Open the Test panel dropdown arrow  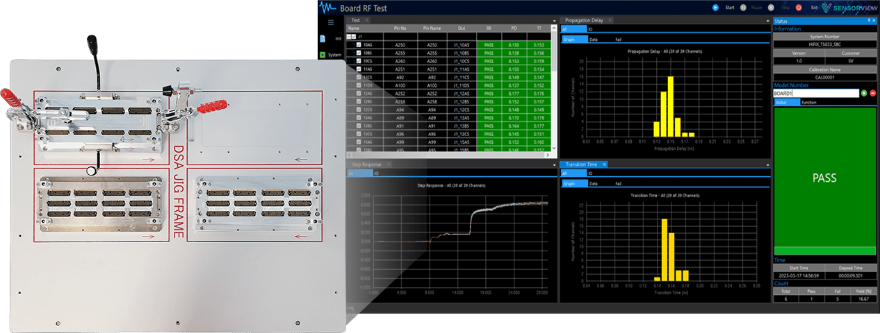[x=554, y=22]
